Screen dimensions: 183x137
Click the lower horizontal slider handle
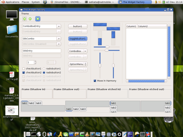tap(107, 50)
